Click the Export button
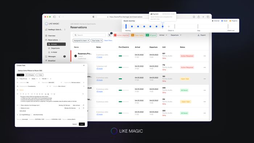The width and height of the screenshot is (254, 143). [x=202, y=35]
